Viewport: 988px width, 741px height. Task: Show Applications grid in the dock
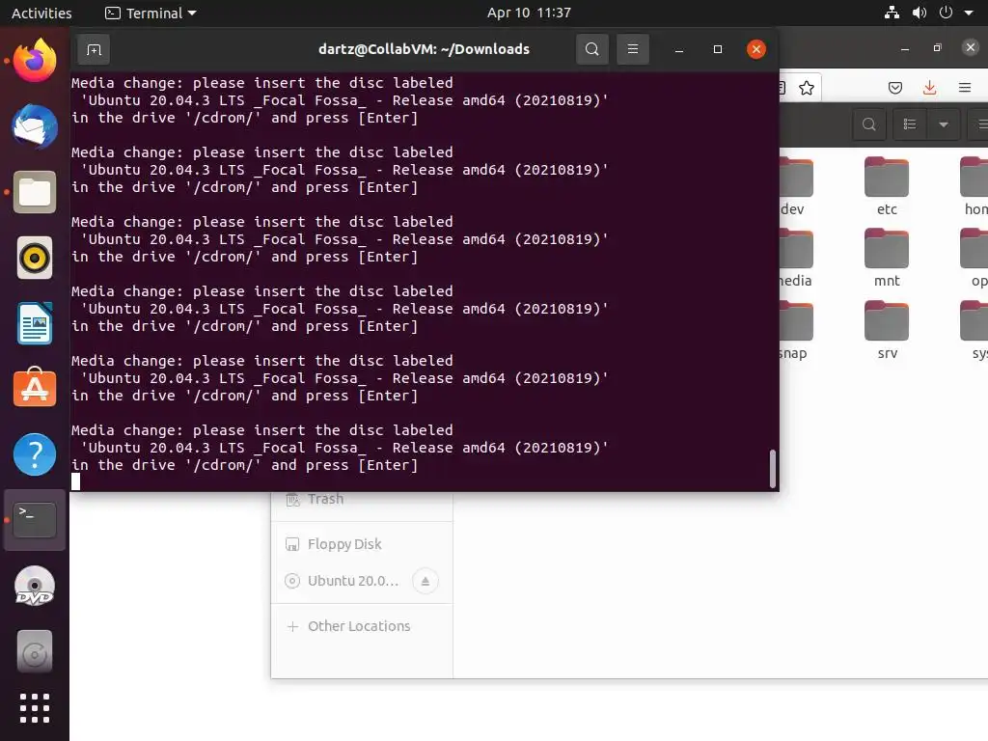[35, 708]
